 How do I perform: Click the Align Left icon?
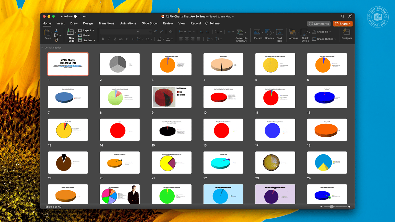pyautogui.click(x=181, y=39)
